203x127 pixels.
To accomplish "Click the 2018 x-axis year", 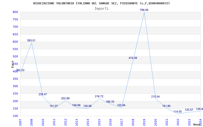I will pos(133,122).
